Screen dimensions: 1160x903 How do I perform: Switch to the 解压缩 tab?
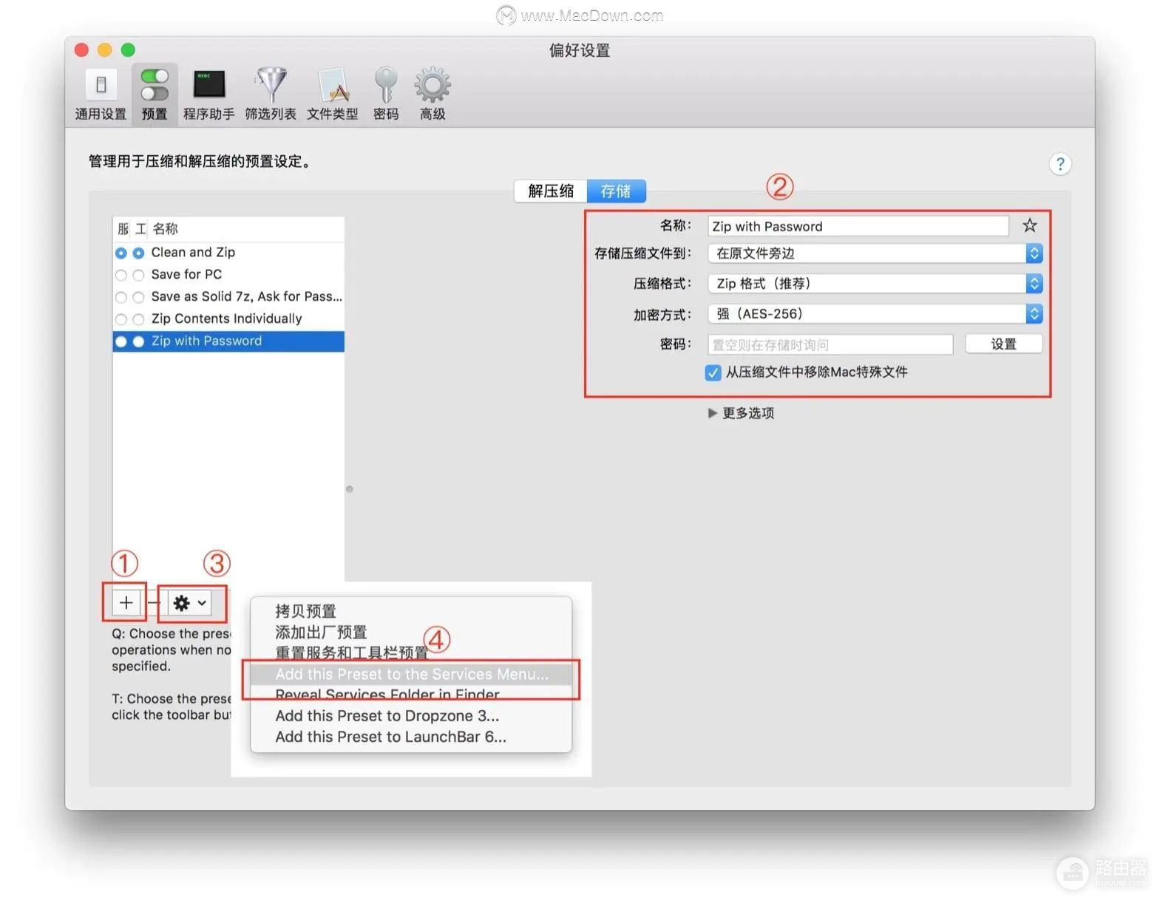click(x=551, y=191)
